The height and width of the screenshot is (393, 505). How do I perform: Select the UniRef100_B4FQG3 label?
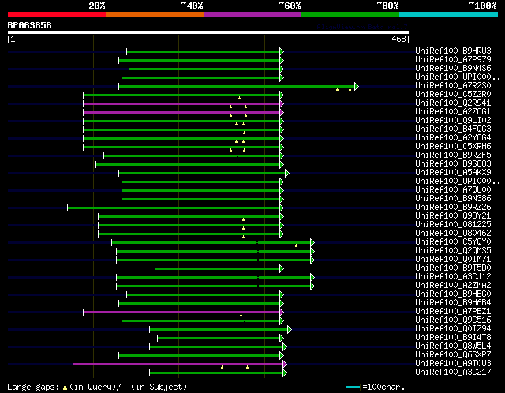[453, 129]
